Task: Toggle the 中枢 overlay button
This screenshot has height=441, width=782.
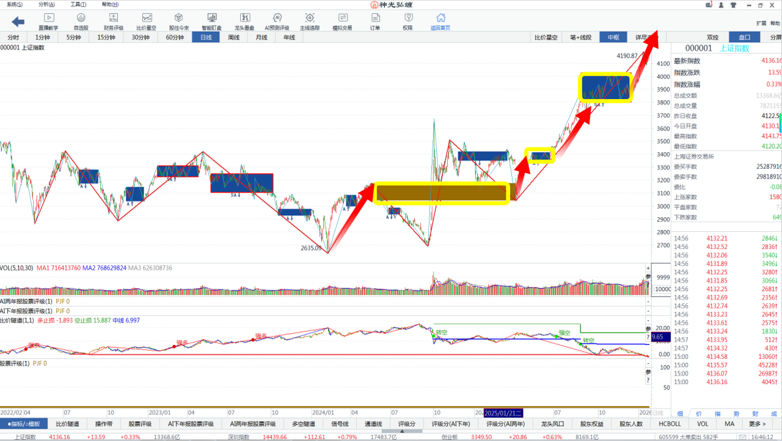Action: pos(613,37)
